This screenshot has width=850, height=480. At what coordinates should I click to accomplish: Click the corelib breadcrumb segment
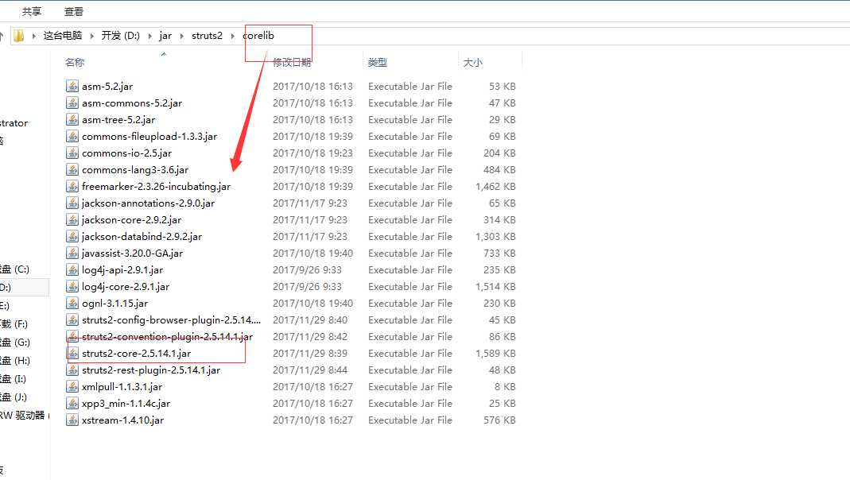(x=258, y=36)
